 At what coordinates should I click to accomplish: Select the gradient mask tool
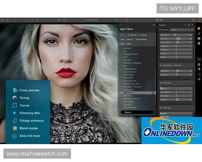coord(199,74)
